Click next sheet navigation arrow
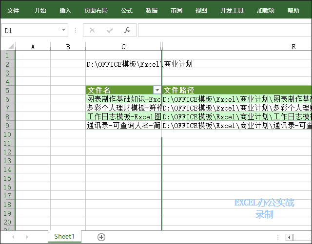 click(x=27, y=237)
